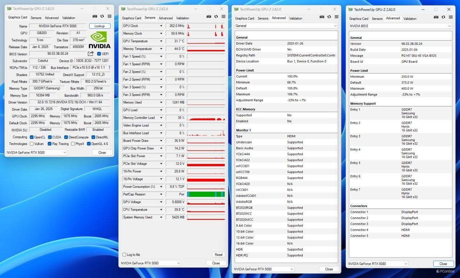
Task: Switch to Validation tab in the Sensors window
Action: point(182,18)
